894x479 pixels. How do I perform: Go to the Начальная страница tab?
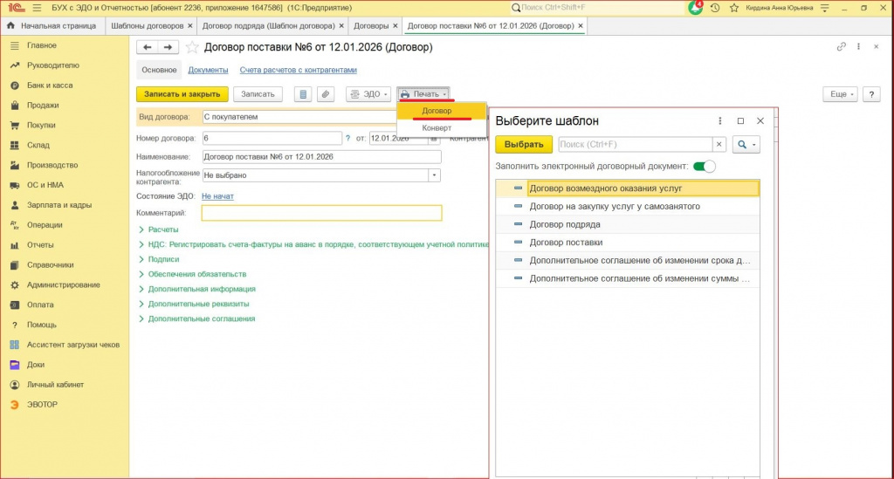click(52, 25)
